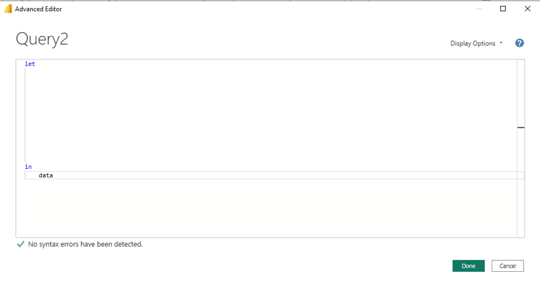Click the Advanced Editor title bar text
540x284 pixels.
[38, 9]
